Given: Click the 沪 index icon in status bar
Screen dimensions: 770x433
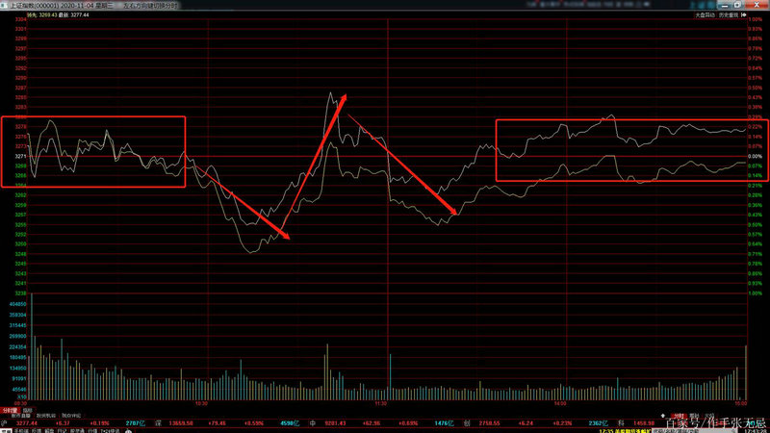Looking at the screenshot, I should point(5,421).
